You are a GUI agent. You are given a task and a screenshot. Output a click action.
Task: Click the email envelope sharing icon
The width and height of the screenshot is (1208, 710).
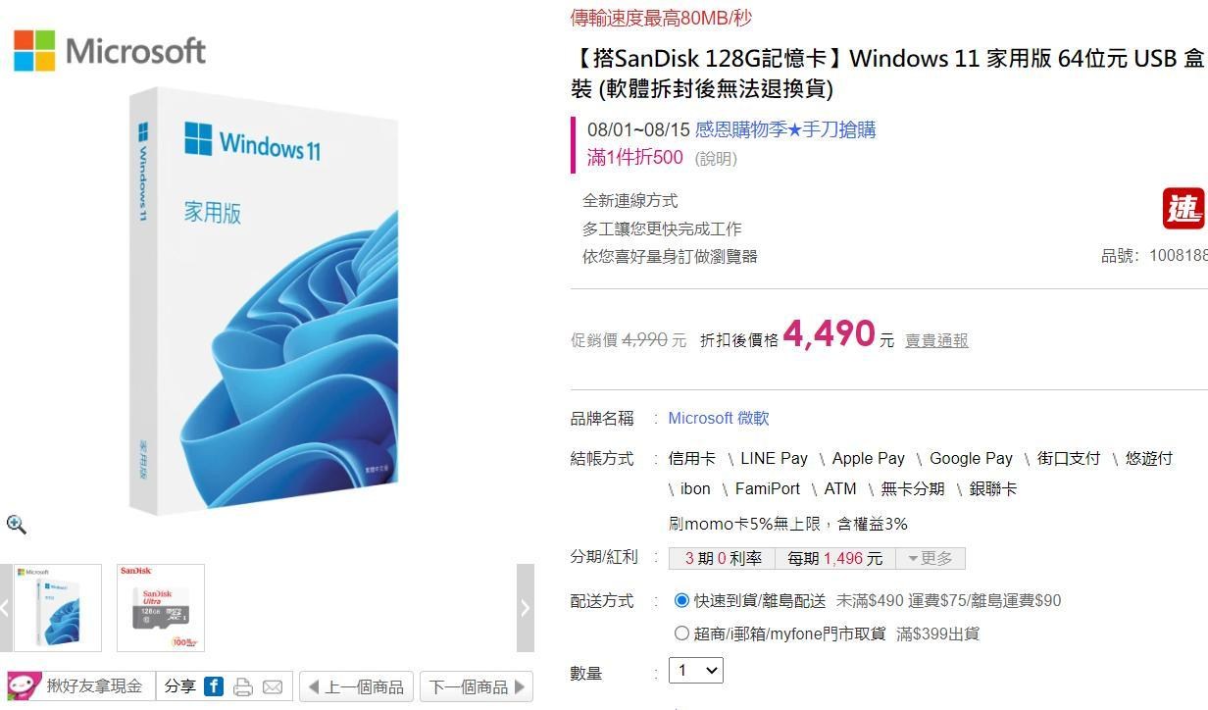pos(271,686)
